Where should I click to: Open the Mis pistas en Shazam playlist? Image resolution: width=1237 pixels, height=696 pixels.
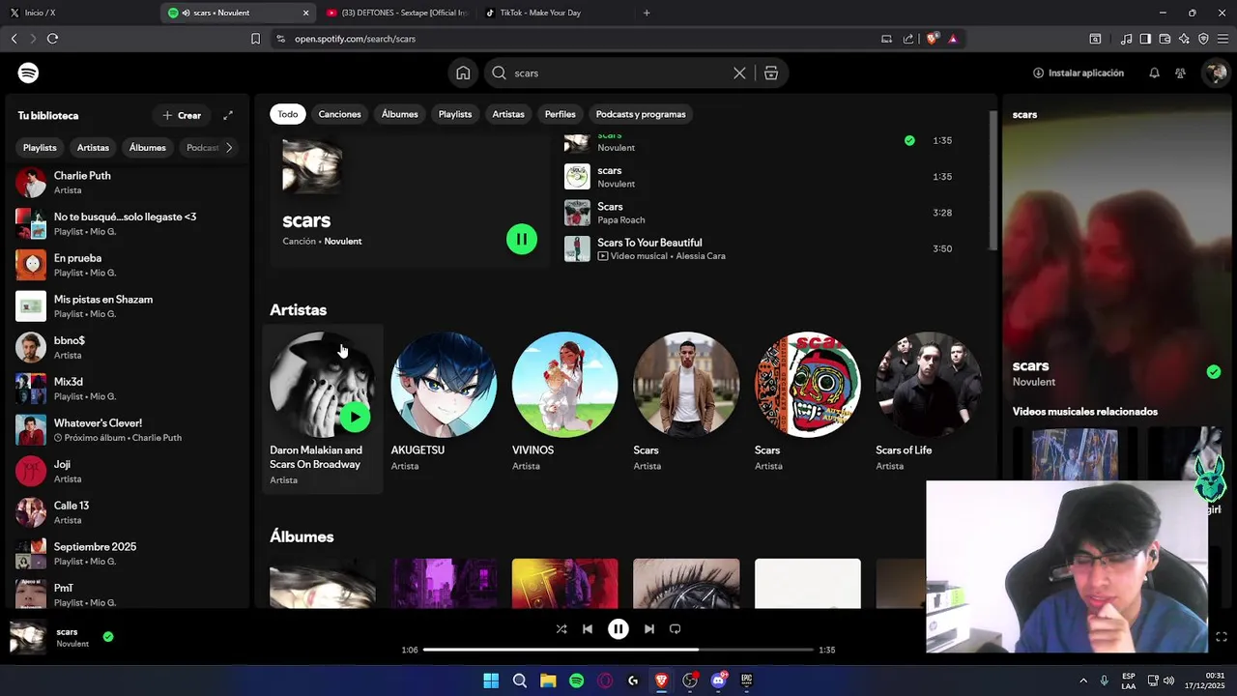click(x=126, y=305)
